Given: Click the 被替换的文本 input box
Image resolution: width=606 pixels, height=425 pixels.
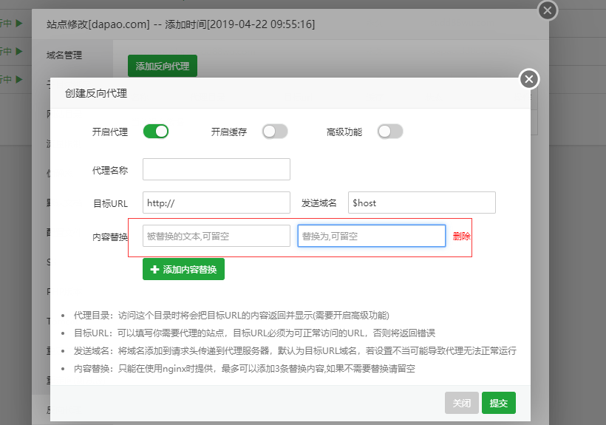Looking at the screenshot, I should tap(217, 236).
